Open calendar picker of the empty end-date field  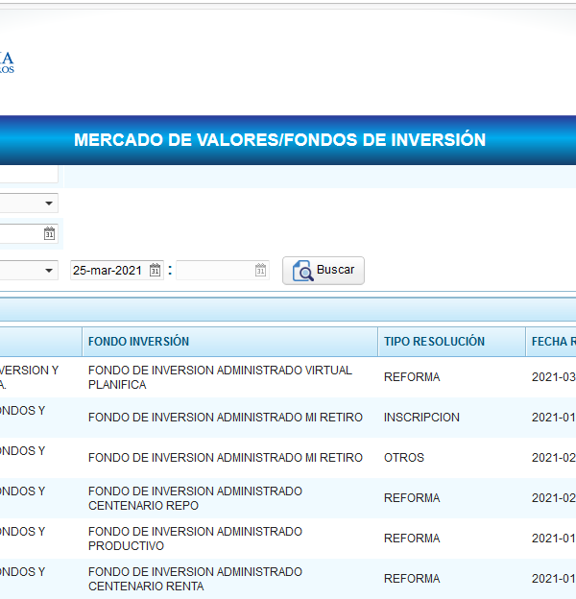260,271
